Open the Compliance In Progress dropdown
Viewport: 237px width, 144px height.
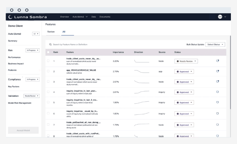tap(32, 79)
